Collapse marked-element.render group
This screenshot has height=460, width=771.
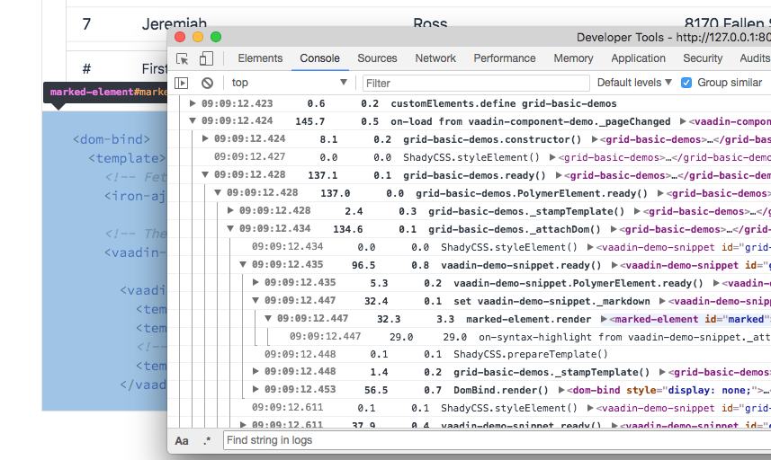coord(268,319)
